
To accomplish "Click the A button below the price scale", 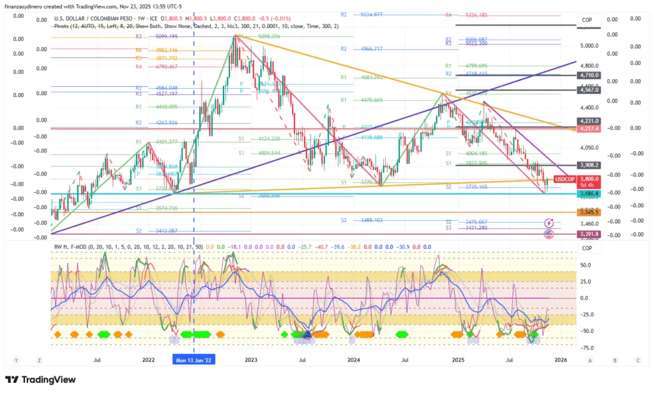I will (x=590, y=360).
